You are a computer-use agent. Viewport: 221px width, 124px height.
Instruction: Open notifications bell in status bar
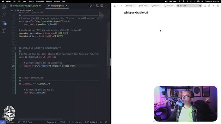(106, 122)
